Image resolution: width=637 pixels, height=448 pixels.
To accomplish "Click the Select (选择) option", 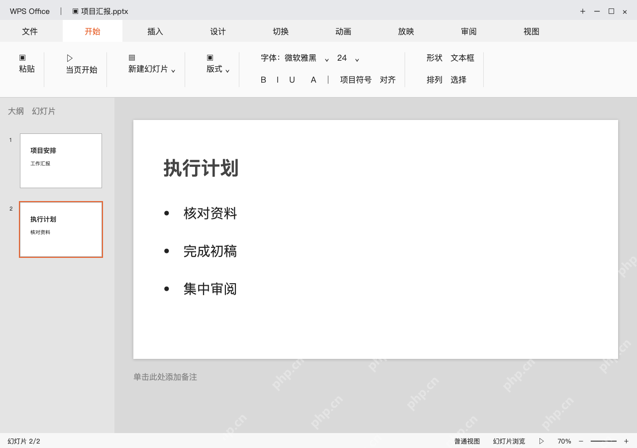I will tap(458, 80).
